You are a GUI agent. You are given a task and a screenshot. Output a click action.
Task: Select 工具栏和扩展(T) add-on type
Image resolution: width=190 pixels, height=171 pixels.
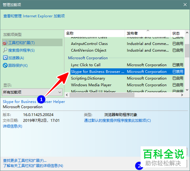pyautogui.click(x=32, y=43)
